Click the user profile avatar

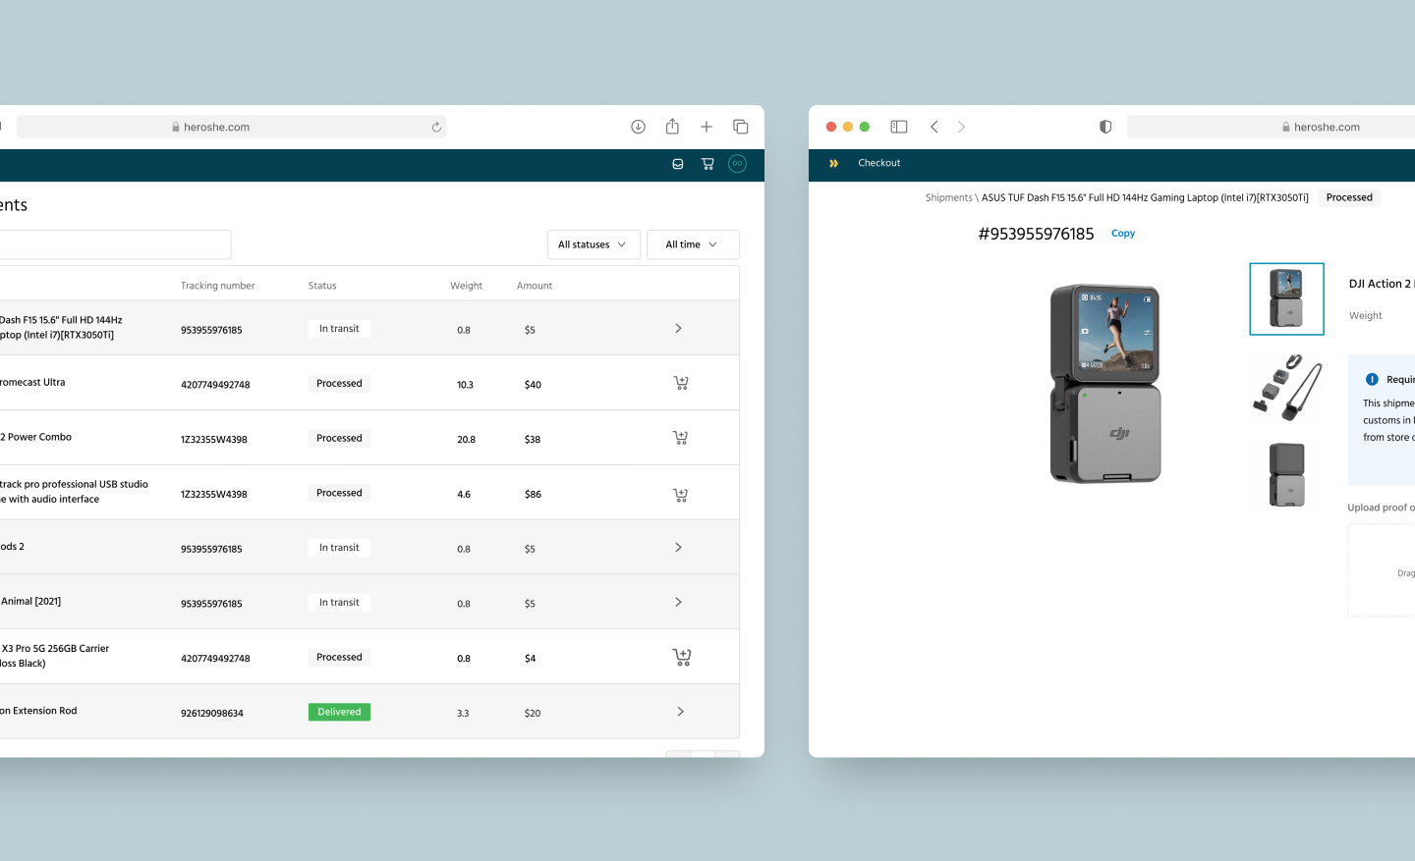(x=737, y=164)
